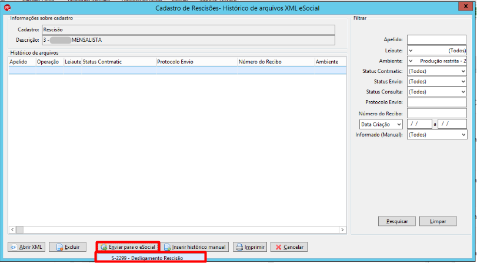Image resolution: width=477 pixels, height=263 pixels.
Task: Click the Cadastro field showing Rescisão
Action: [188, 30]
